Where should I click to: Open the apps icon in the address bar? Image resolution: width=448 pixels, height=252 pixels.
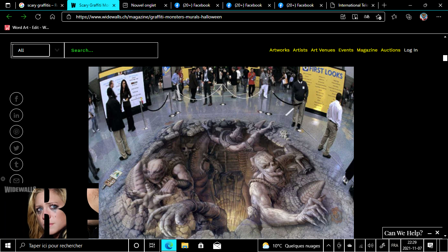(343, 17)
